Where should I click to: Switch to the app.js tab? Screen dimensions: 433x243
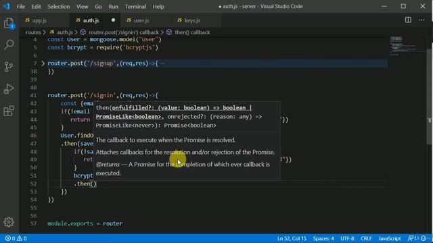tap(39, 20)
